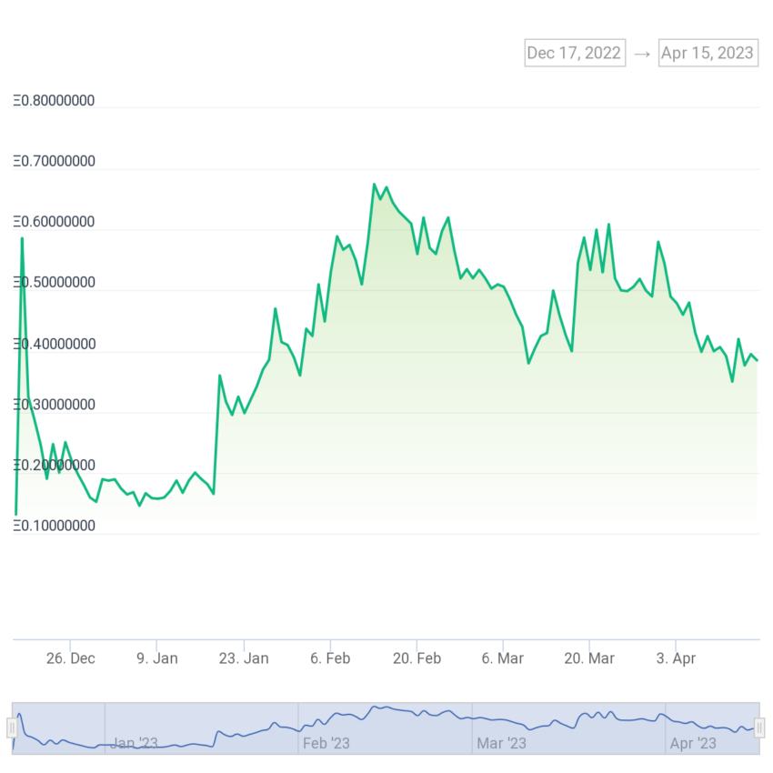The height and width of the screenshot is (773, 773).
Task: Grab the right navigator range handle
Action: (x=759, y=728)
